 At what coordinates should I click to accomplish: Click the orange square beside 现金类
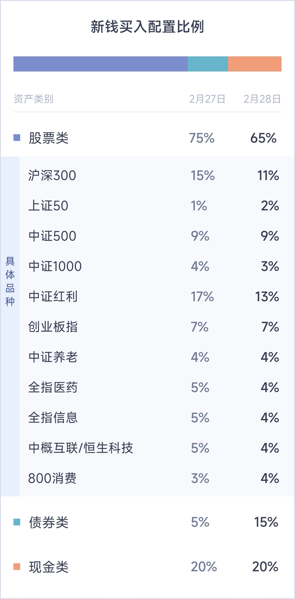pos(17,567)
